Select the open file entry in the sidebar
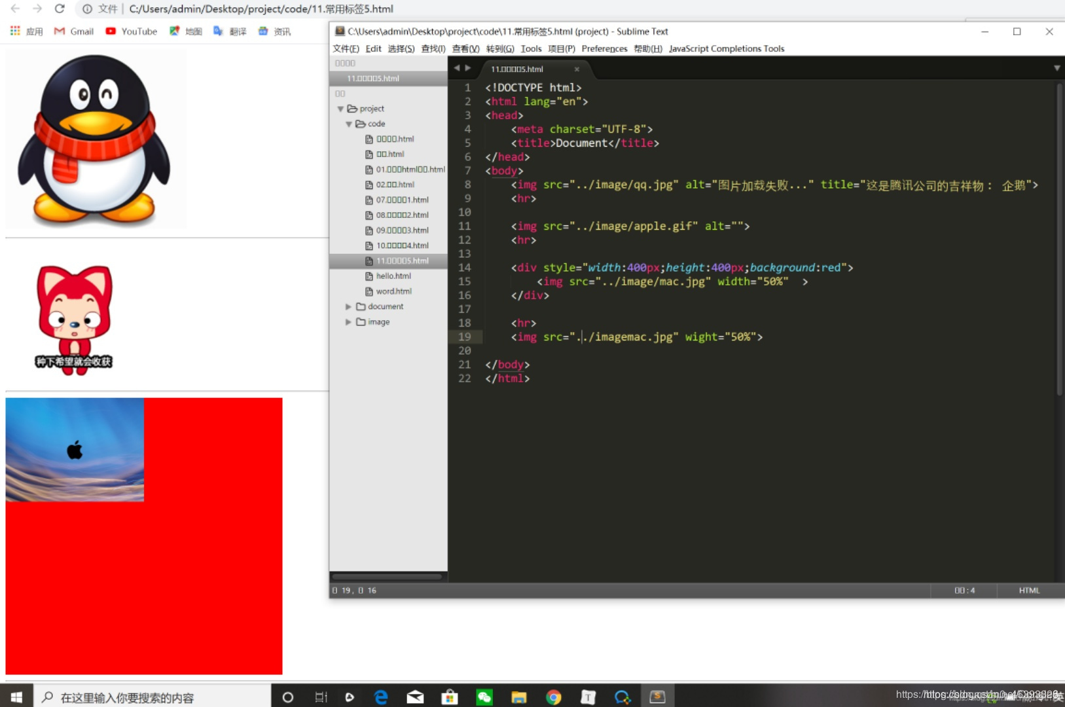This screenshot has height=707, width=1065. tap(388, 78)
